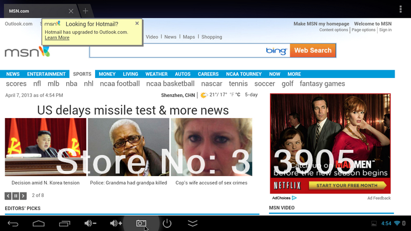
Task: Expand the MORE navigation menu
Action: 294,74
